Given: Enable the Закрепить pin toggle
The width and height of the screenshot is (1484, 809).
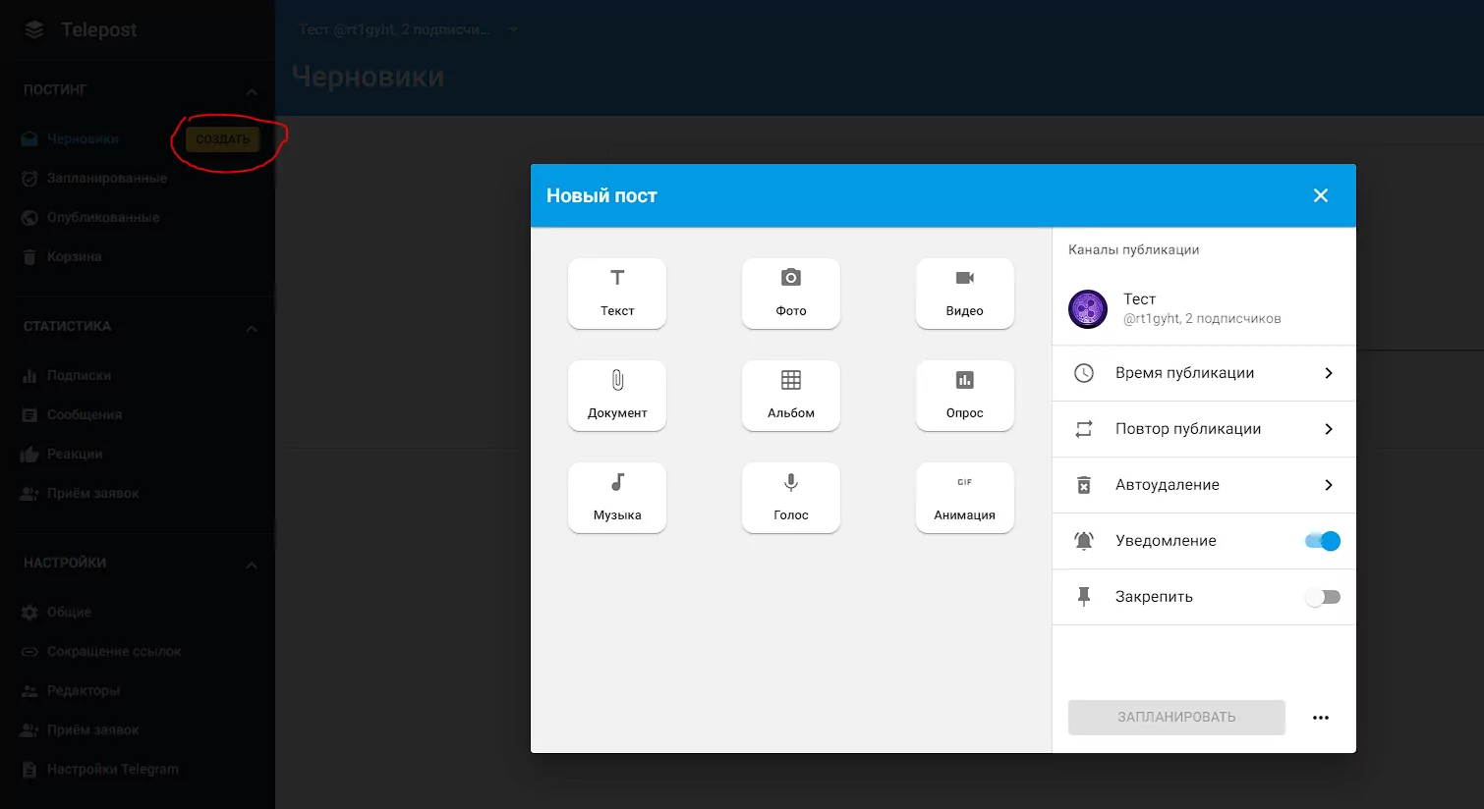Looking at the screenshot, I should 1323,597.
